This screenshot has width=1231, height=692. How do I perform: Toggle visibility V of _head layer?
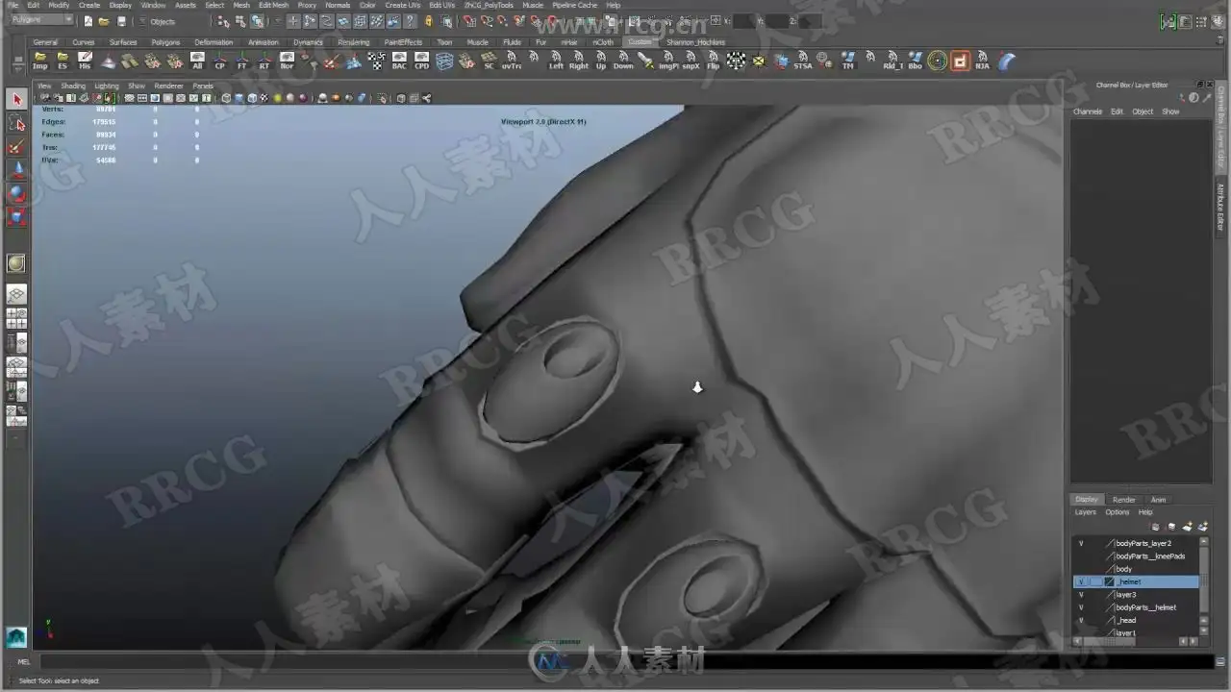(x=1081, y=620)
